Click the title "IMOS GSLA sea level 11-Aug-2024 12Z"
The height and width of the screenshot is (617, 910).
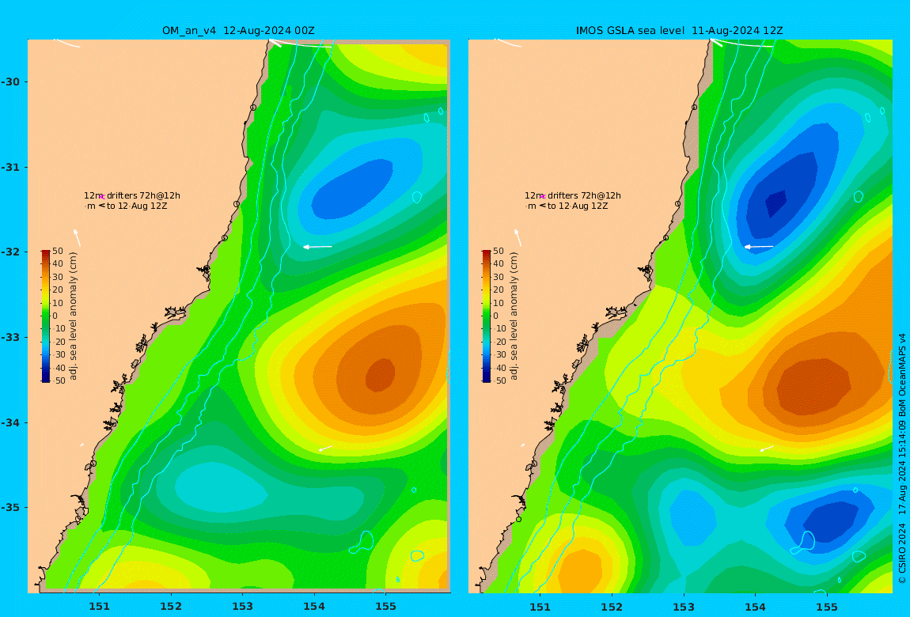pyautogui.click(x=679, y=31)
